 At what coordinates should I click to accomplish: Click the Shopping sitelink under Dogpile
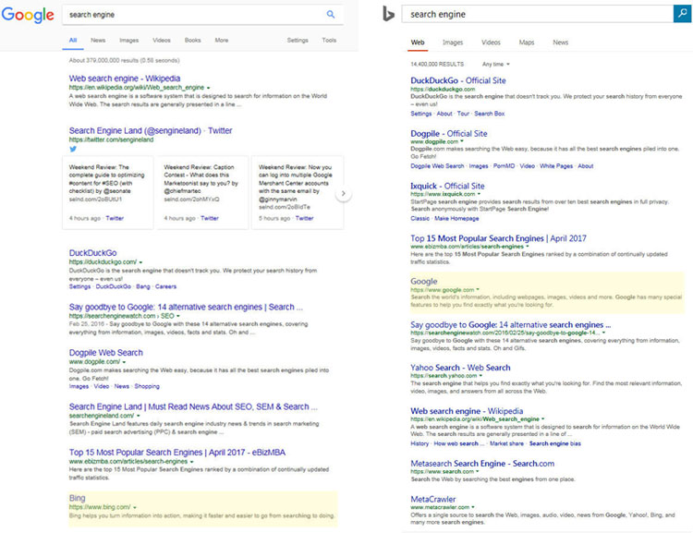147,386
